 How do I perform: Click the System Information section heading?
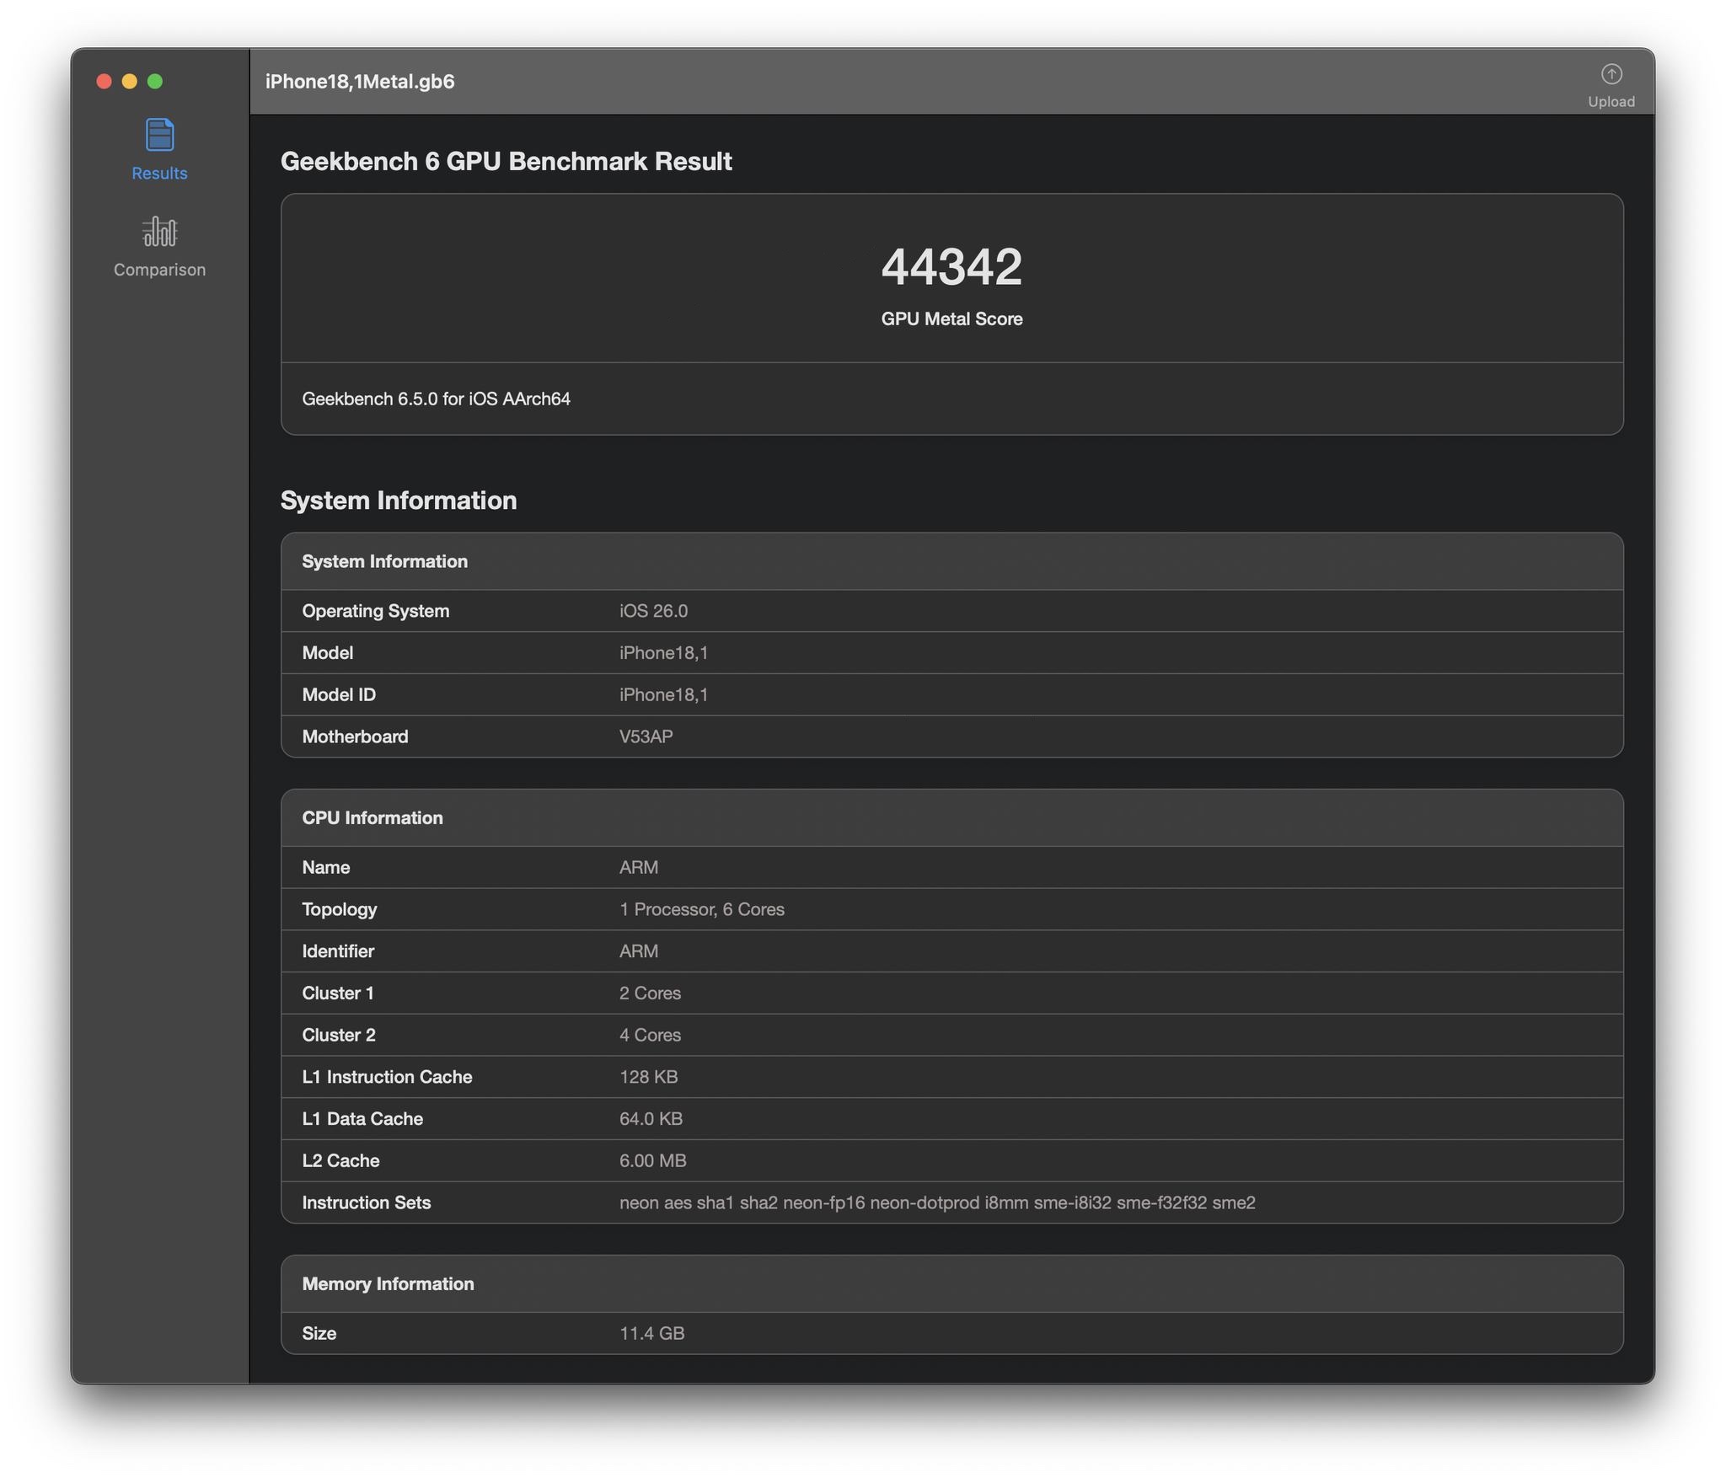tap(398, 501)
